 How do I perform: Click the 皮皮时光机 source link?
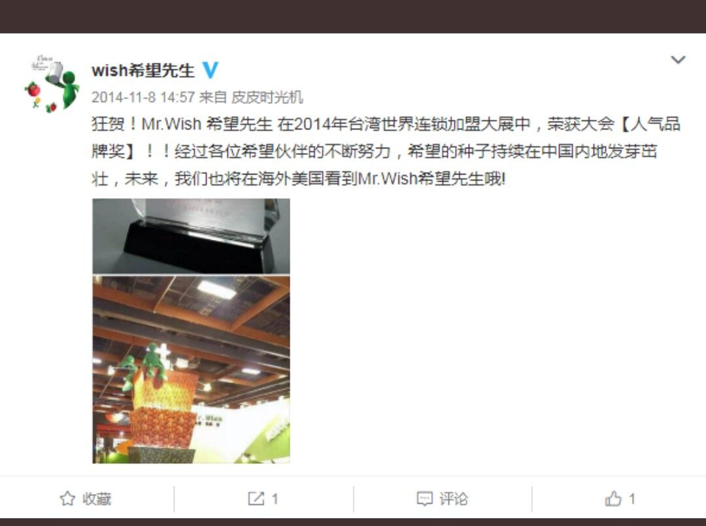click(x=267, y=97)
